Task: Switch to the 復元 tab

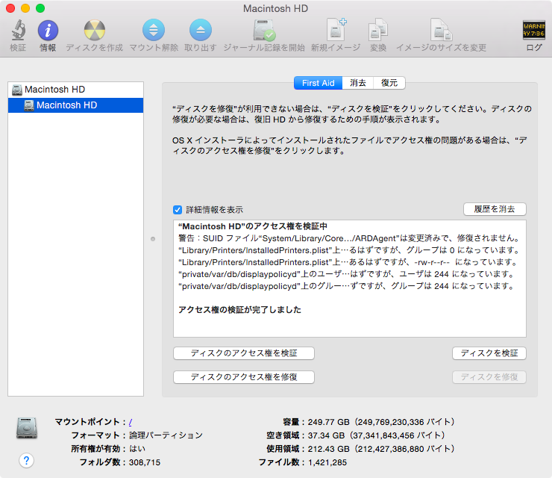Action: coord(389,83)
